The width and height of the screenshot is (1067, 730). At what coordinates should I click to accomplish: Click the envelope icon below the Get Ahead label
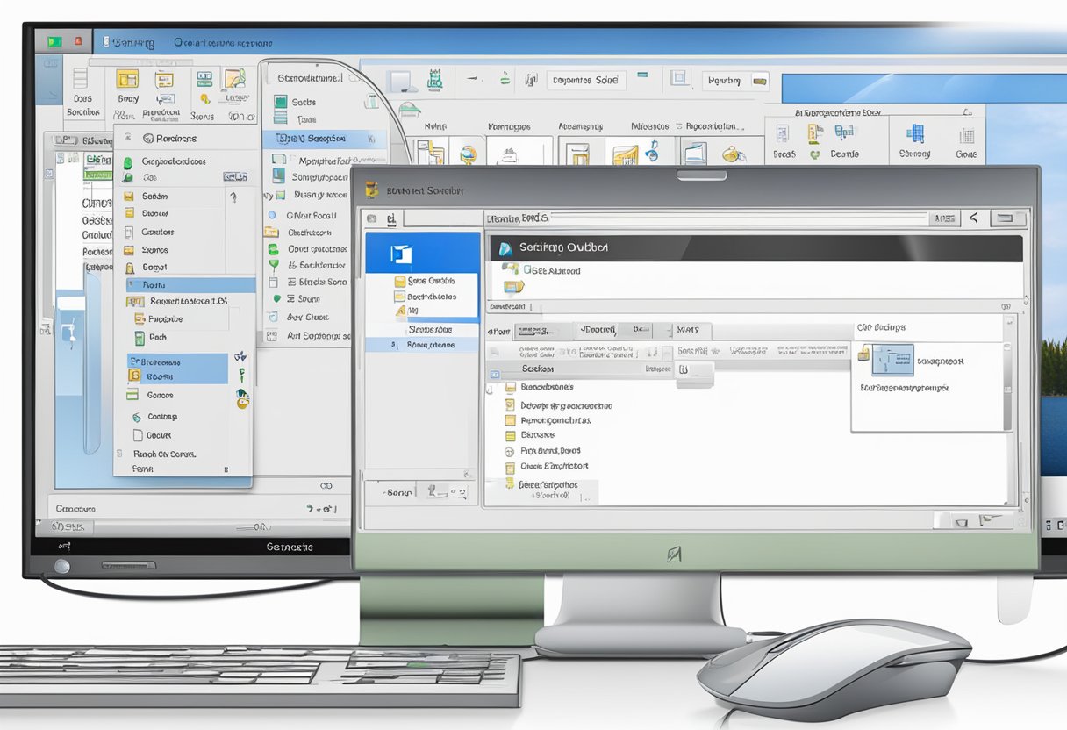click(x=514, y=288)
